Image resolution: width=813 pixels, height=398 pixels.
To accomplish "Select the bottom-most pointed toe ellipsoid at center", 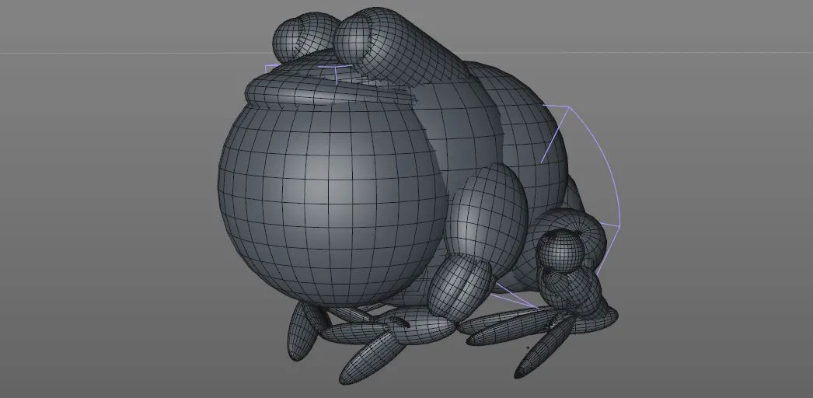I will coord(371,358).
